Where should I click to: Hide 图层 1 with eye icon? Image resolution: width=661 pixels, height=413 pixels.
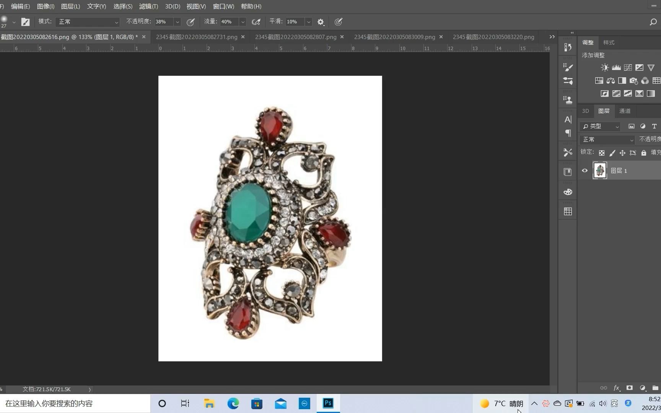pyautogui.click(x=584, y=171)
